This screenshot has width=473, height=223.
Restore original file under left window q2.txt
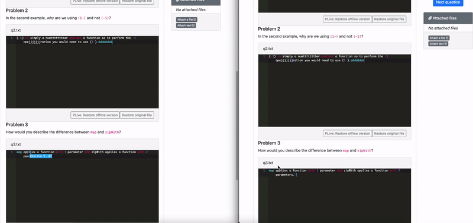click(x=137, y=115)
